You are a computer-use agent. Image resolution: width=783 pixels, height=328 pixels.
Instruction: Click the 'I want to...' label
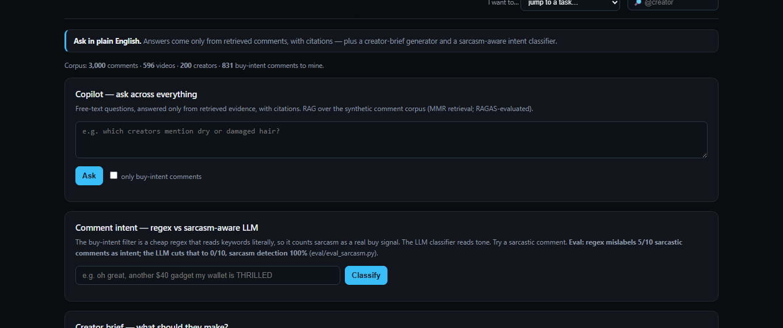[503, 3]
